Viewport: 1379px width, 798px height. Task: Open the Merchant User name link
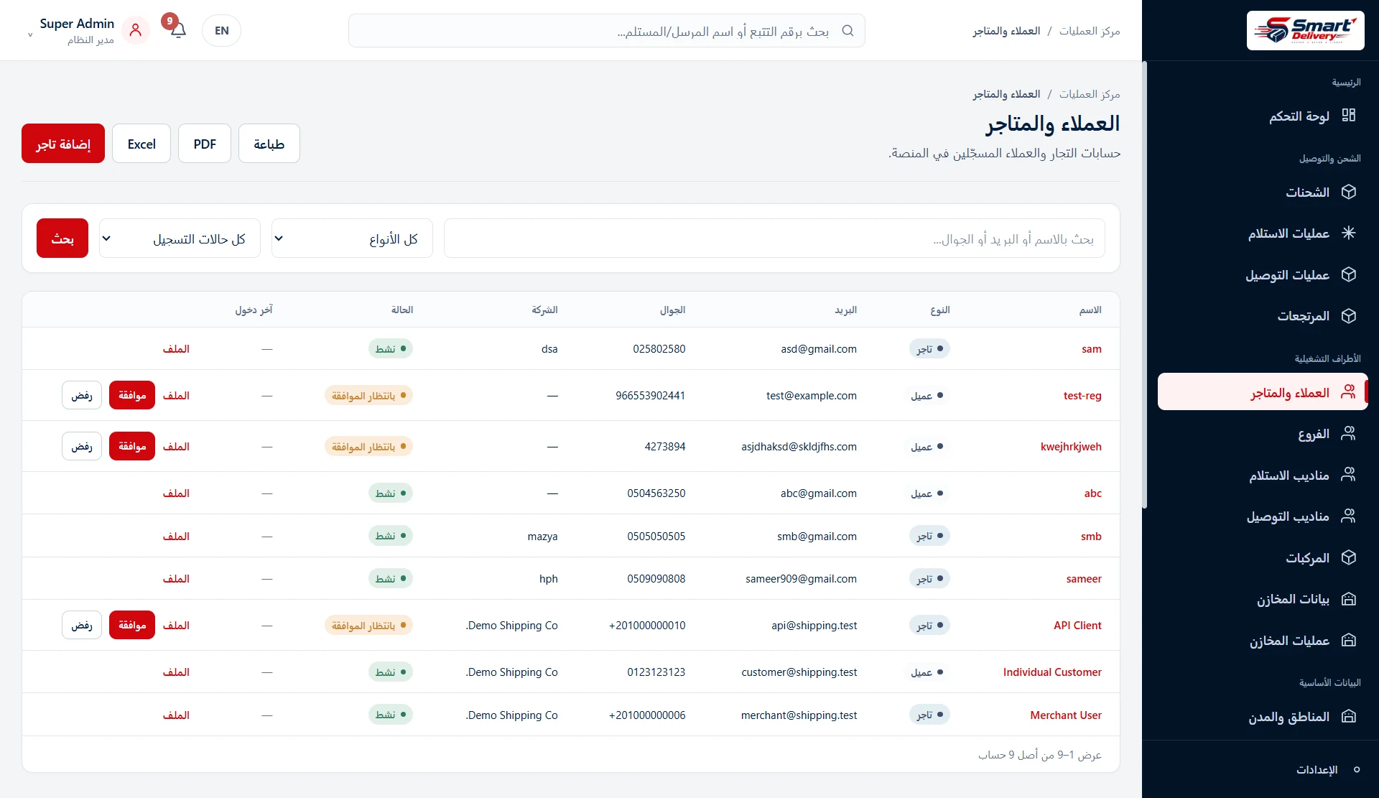point(1066,715)
